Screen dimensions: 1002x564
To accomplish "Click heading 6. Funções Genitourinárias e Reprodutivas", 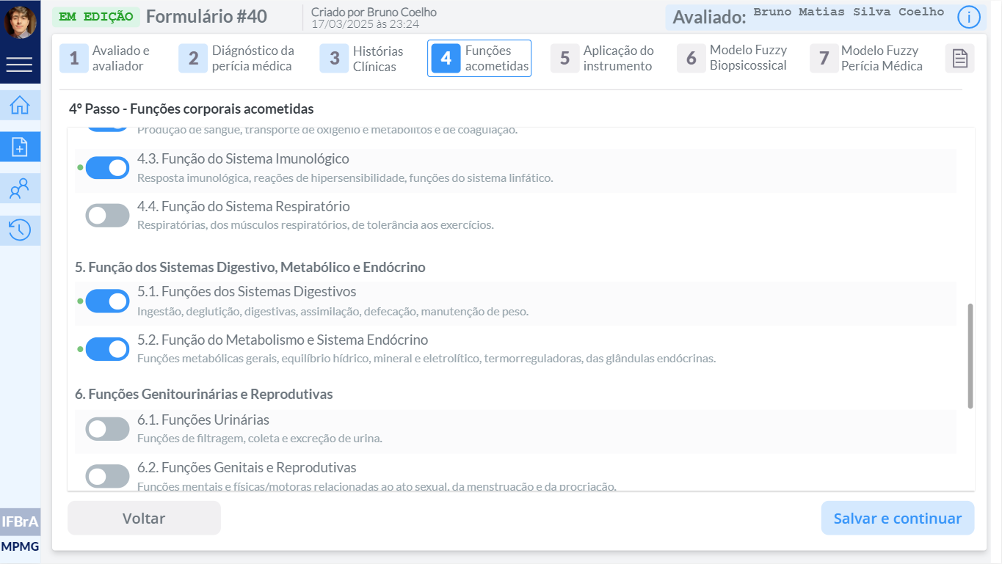I will tap(204, 395).
